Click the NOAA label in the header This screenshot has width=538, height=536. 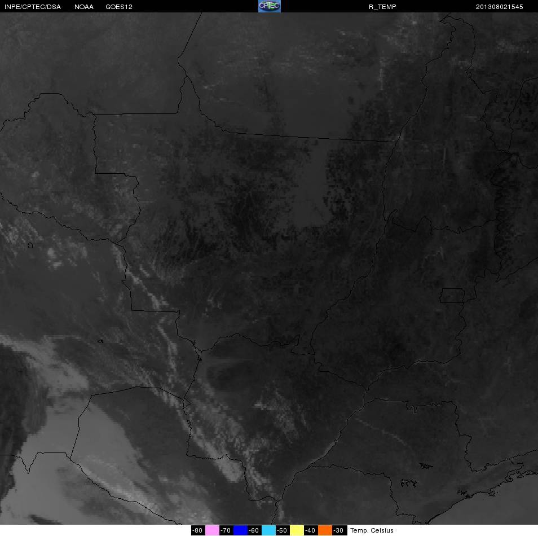point(84,7)
